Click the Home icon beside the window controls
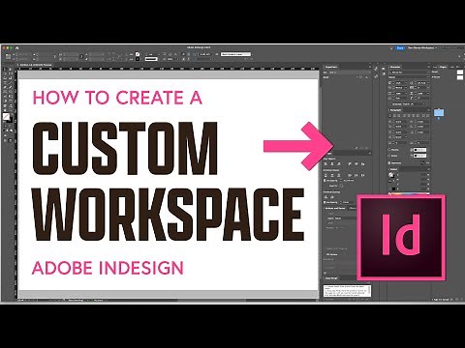 (x=17, y=47)
